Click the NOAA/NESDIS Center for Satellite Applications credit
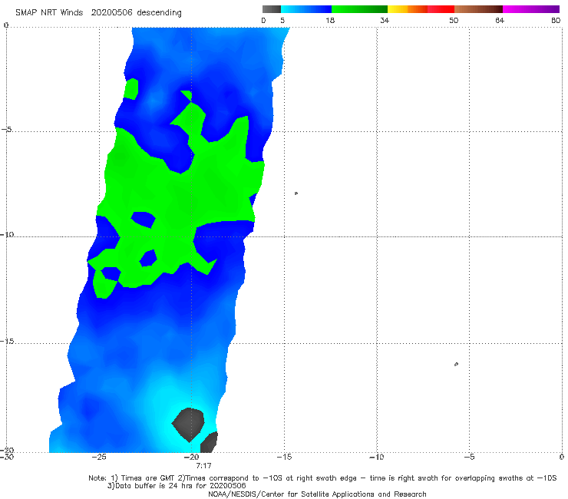This screenshot has width=568, height=499. pyautogui.click(x=317, y=494)
